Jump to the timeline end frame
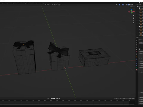The height and width of the screenshot is (107, 143). 59,99
